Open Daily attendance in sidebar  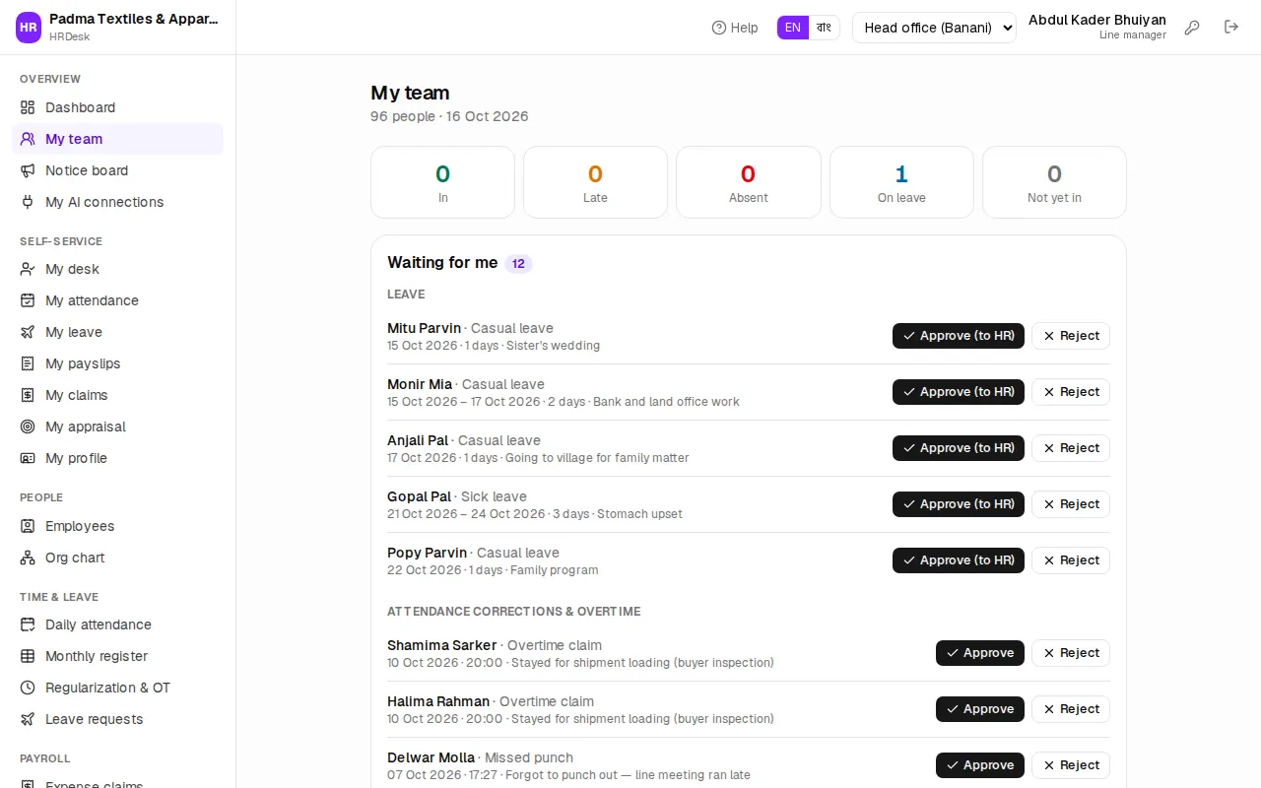[117, 624]
